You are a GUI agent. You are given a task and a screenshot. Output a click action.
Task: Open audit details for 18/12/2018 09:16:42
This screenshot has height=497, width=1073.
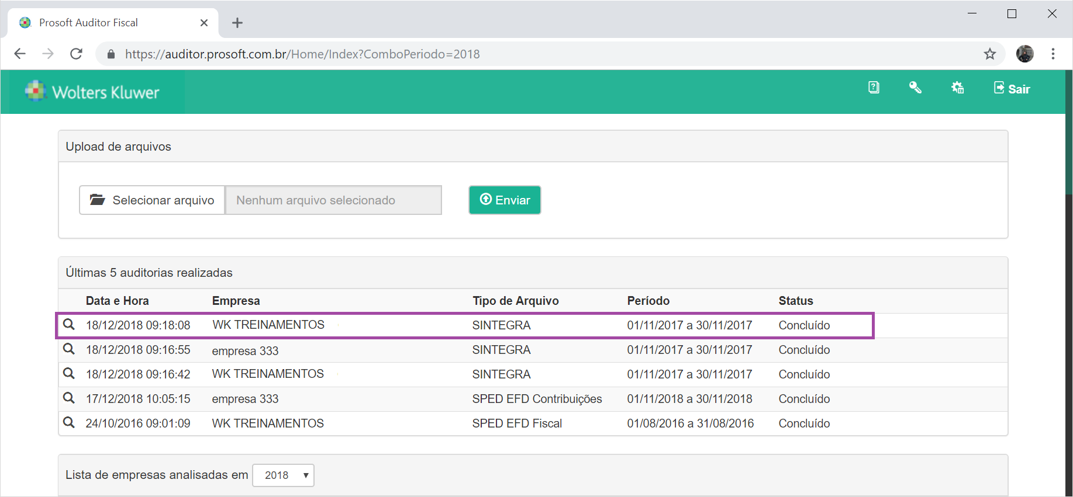tap(69, 373)
